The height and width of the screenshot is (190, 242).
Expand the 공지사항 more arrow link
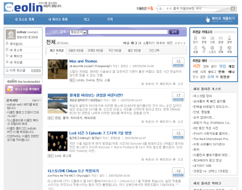click(x=36, y=101)
